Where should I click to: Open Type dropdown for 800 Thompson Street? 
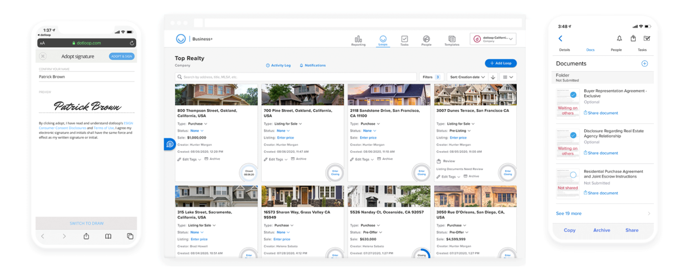click(197, 124)
